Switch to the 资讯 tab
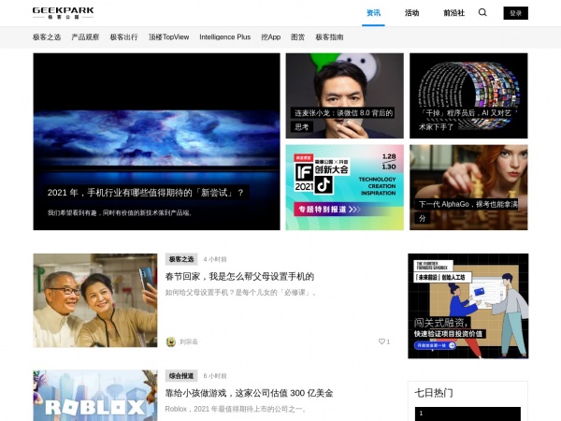The image size is (561, 421). tap(373, 13)
